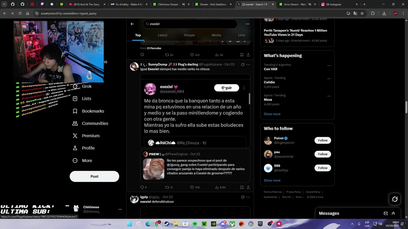Reload the page with the browser refresh button
This screenshot has width=408, height=229.
pos(20,13)
